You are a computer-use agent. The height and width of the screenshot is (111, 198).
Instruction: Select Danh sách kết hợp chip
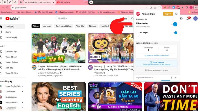[64, 26]
